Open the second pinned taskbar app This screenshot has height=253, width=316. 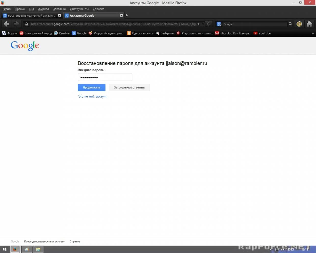pyautogui.click(x=27, y=249)
